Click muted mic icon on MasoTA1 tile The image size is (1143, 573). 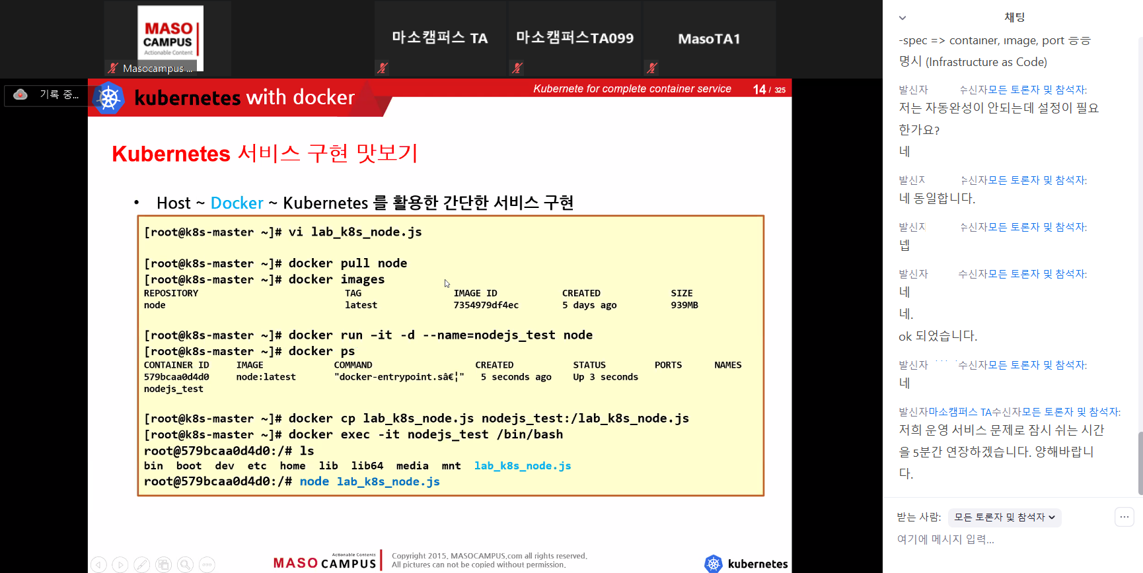pyautogui.click(x=652, y=67)
